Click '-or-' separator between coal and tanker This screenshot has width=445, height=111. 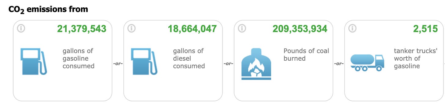(x=339, y=64)
